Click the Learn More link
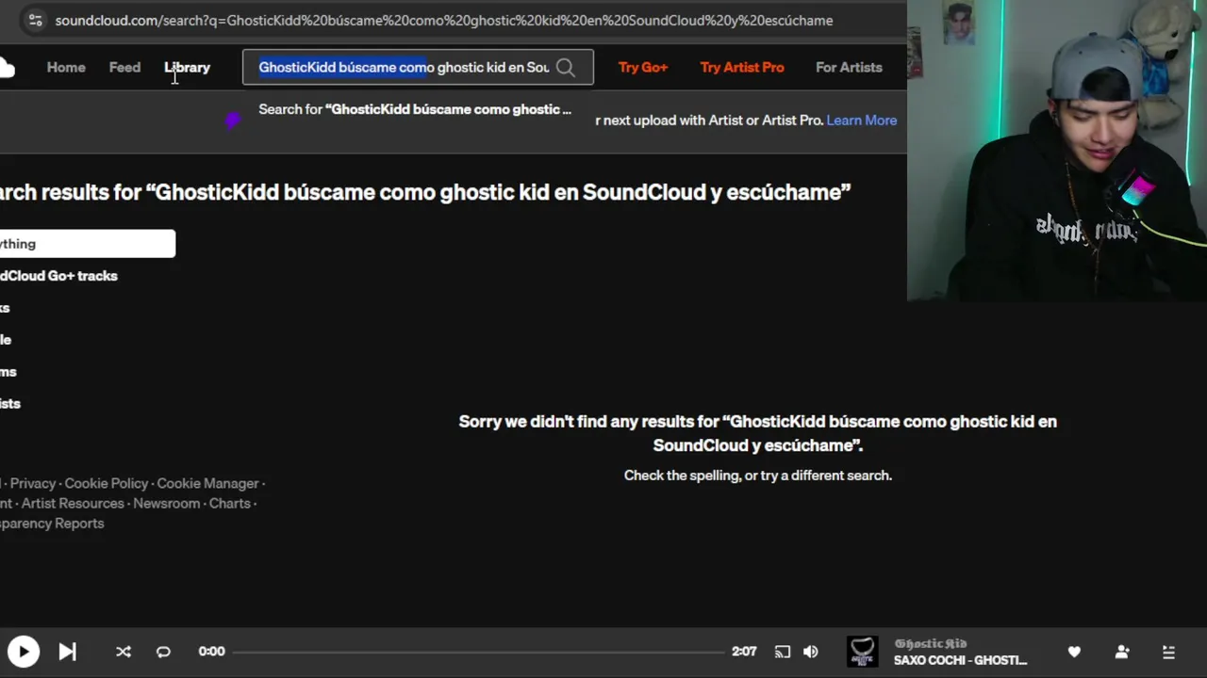The height and width of the screenshot is (678, 1207). tap(862, 121)
